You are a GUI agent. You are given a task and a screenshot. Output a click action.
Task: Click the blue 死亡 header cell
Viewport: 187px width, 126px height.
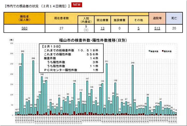pyautogui.click(x=174, y=18)
